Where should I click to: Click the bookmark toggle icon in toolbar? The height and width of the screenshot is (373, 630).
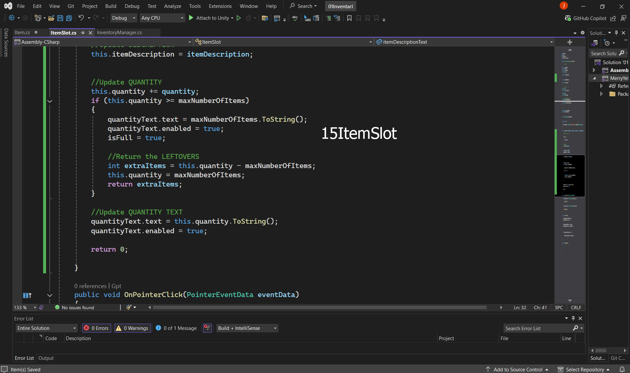(x=349, y=18)
